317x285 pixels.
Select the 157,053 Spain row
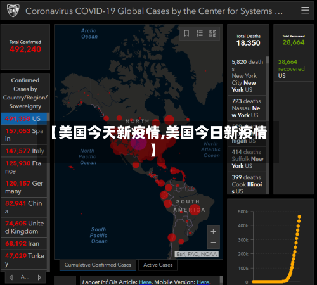[24, 135]
